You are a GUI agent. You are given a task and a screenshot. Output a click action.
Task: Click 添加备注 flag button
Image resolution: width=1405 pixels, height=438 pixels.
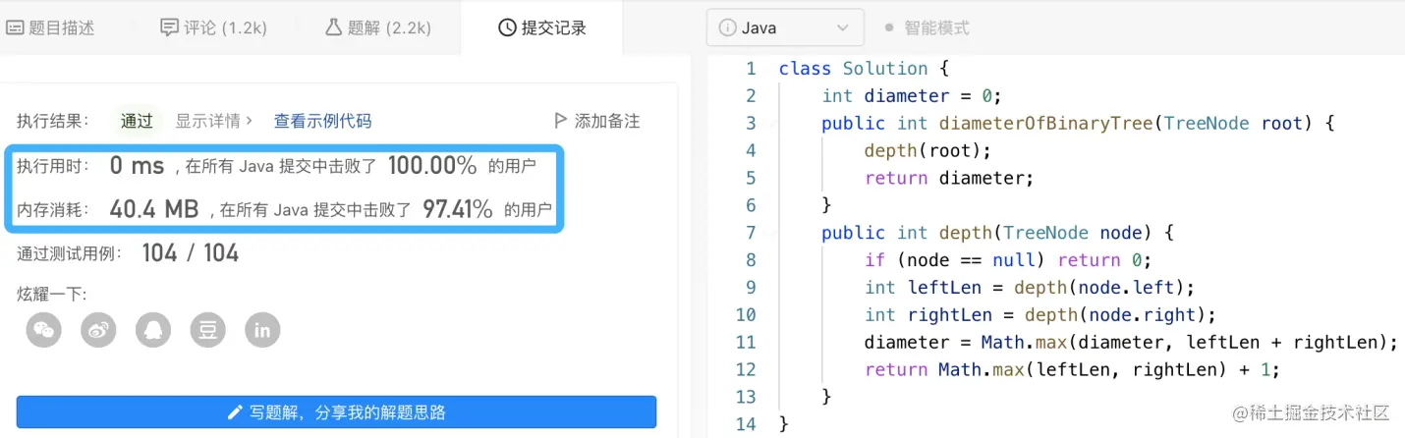click(596, 121)
